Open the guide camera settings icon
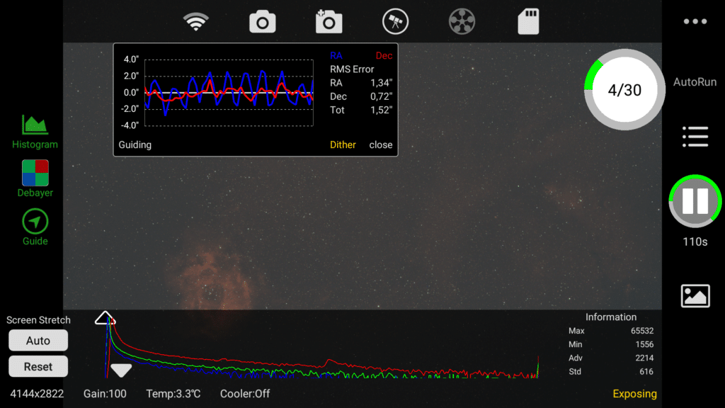The height and width of the screenshot is (408, 725). (329, 21)
